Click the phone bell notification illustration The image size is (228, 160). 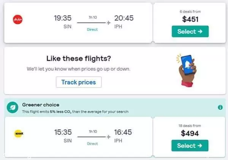(x=187, y=71)
